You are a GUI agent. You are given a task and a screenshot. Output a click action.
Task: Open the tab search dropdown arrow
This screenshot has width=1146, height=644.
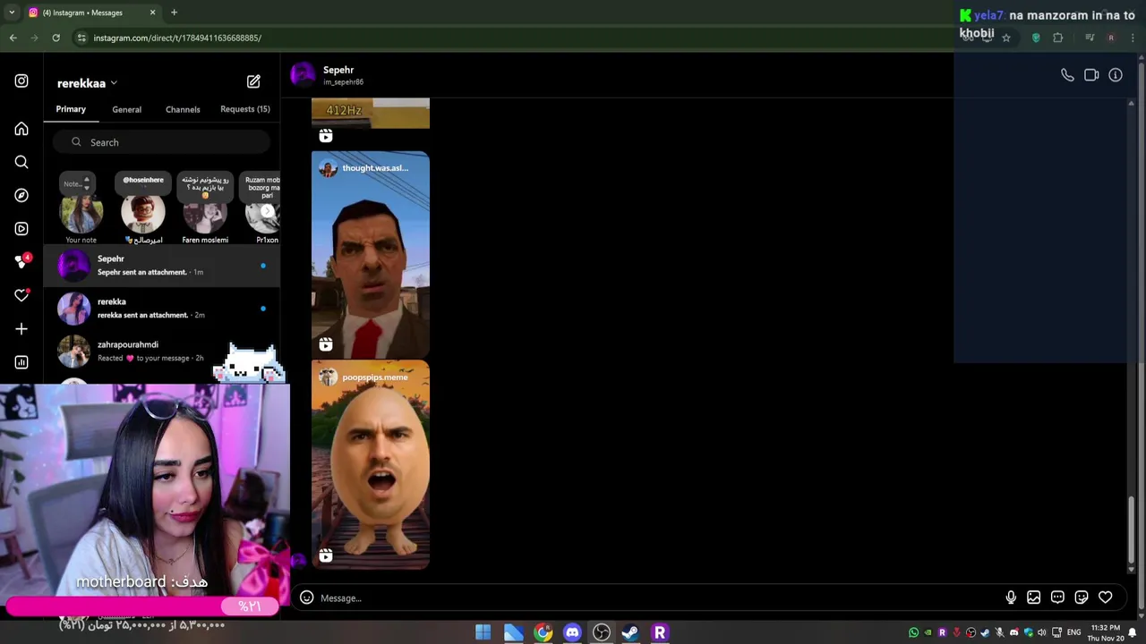tap(11, 13)
